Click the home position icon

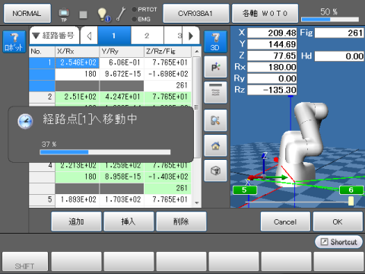pos(215,145)
